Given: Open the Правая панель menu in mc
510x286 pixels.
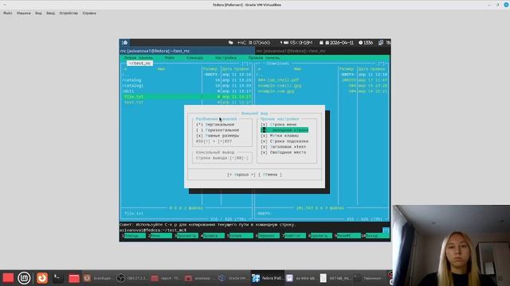Looking at the screenshot, I should 264,58.
